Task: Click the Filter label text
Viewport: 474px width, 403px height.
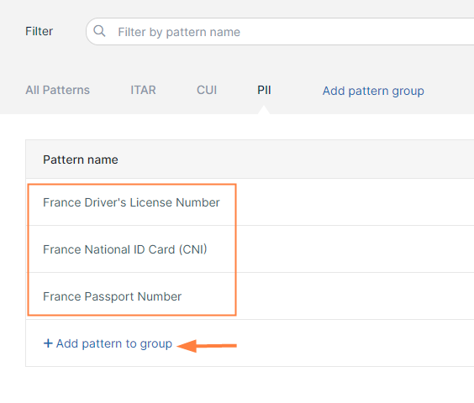Action: [39, 31]
